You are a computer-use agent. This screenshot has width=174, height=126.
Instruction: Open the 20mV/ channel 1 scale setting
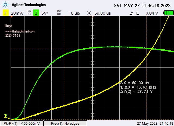pyautogui.click(x=17, y=13)
